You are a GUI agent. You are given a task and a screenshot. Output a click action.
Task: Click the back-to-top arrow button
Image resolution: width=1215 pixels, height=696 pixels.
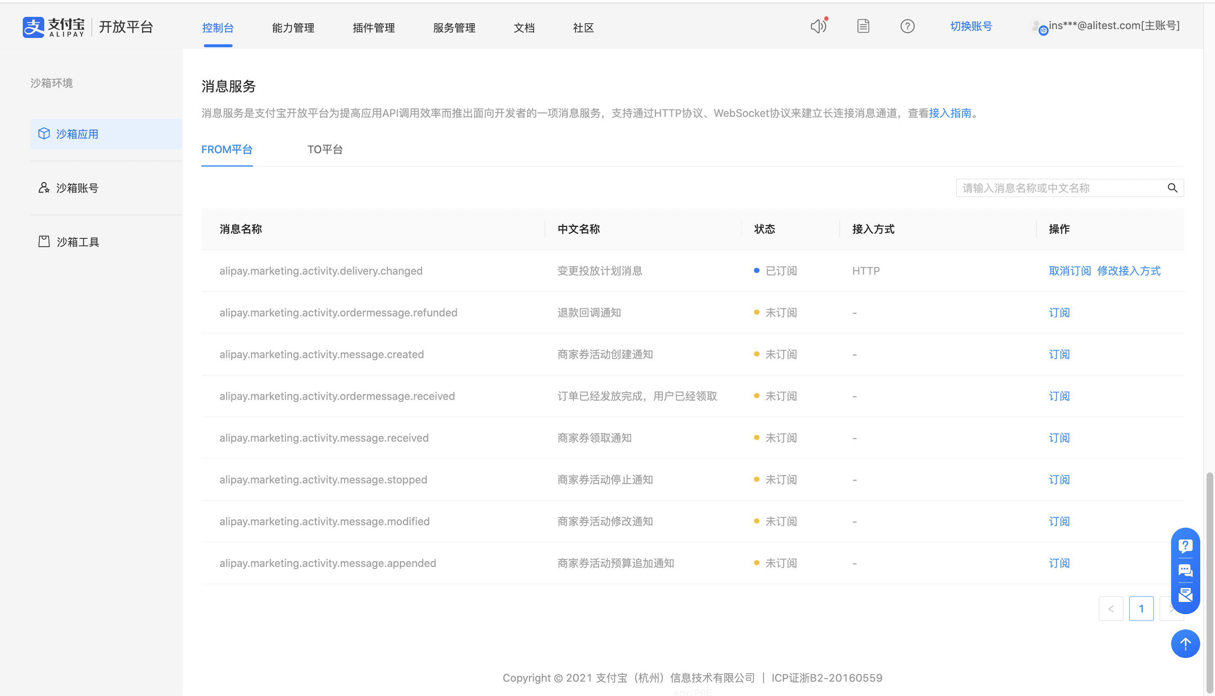click(x=1185, y=644)
